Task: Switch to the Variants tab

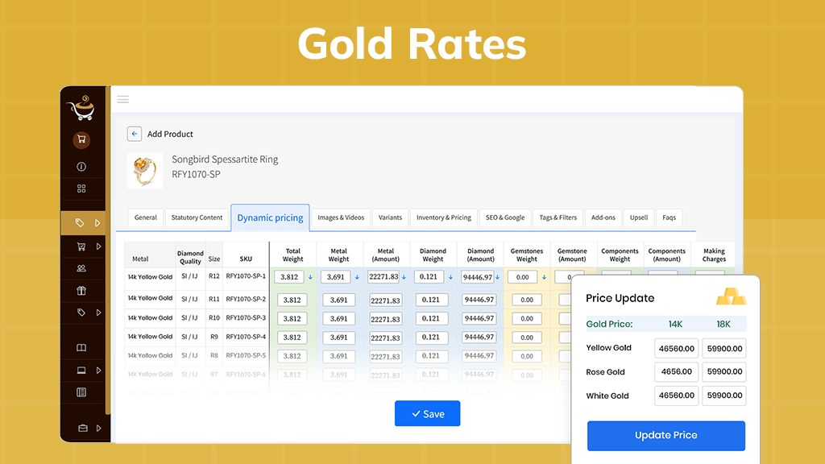Action: click(x=390, y=217)
